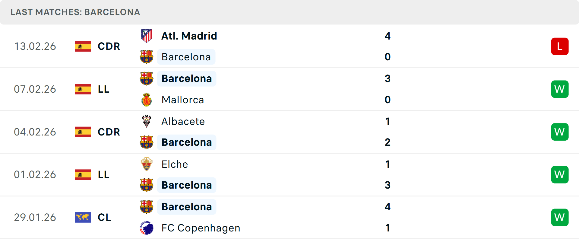Expand the Elche vs Barcelona match details

(x=289, y=174)
